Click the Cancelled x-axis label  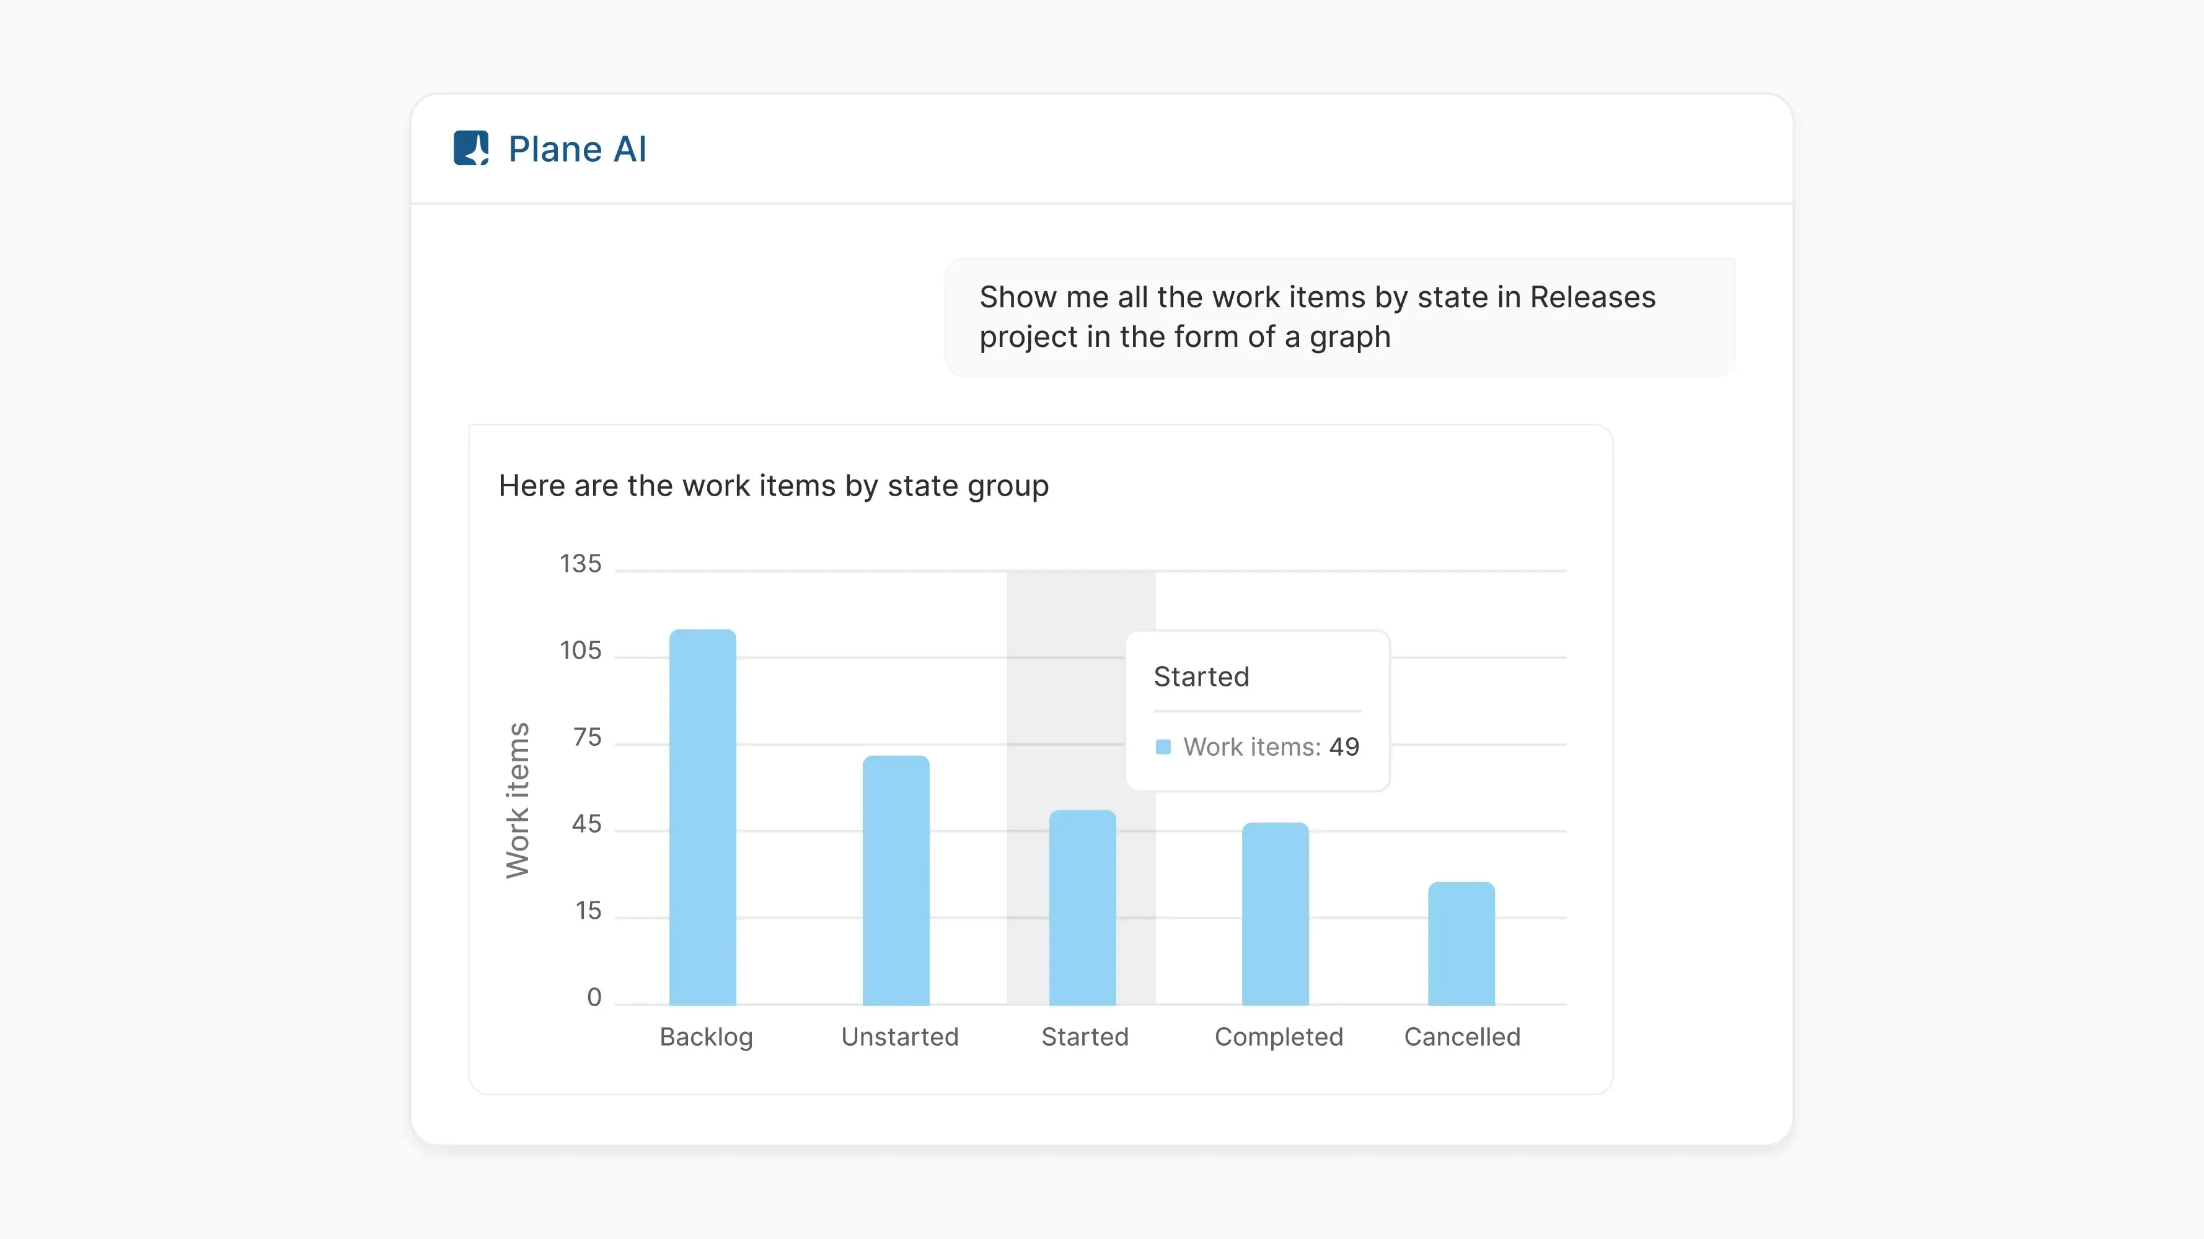(1462, 1037)
